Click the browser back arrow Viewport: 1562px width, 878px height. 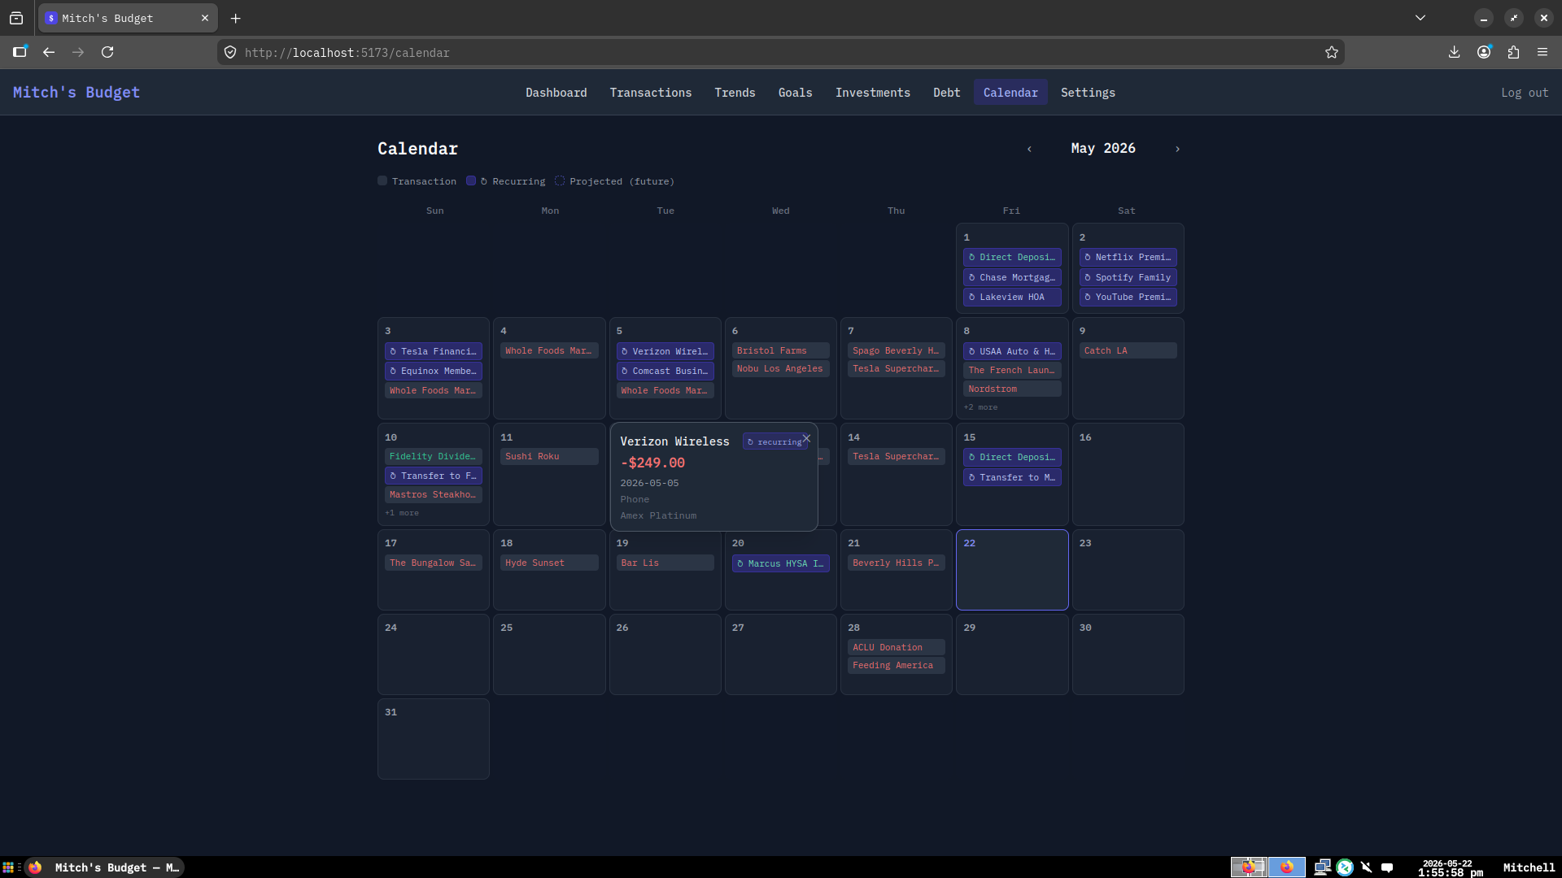pos(49,52)
